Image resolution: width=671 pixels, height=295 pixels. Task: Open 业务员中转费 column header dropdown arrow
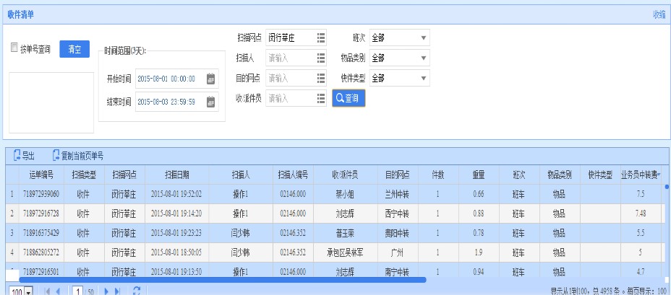click(659, 175)
